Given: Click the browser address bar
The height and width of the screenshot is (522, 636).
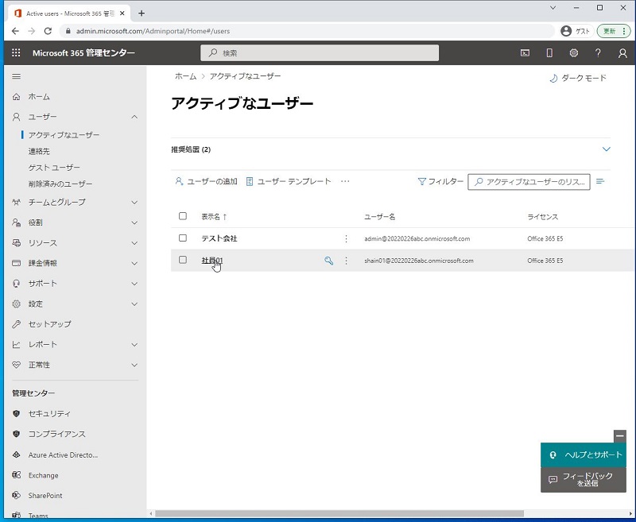Looking at the screenshot, I should pyautogui.click(x=307, y=31).
